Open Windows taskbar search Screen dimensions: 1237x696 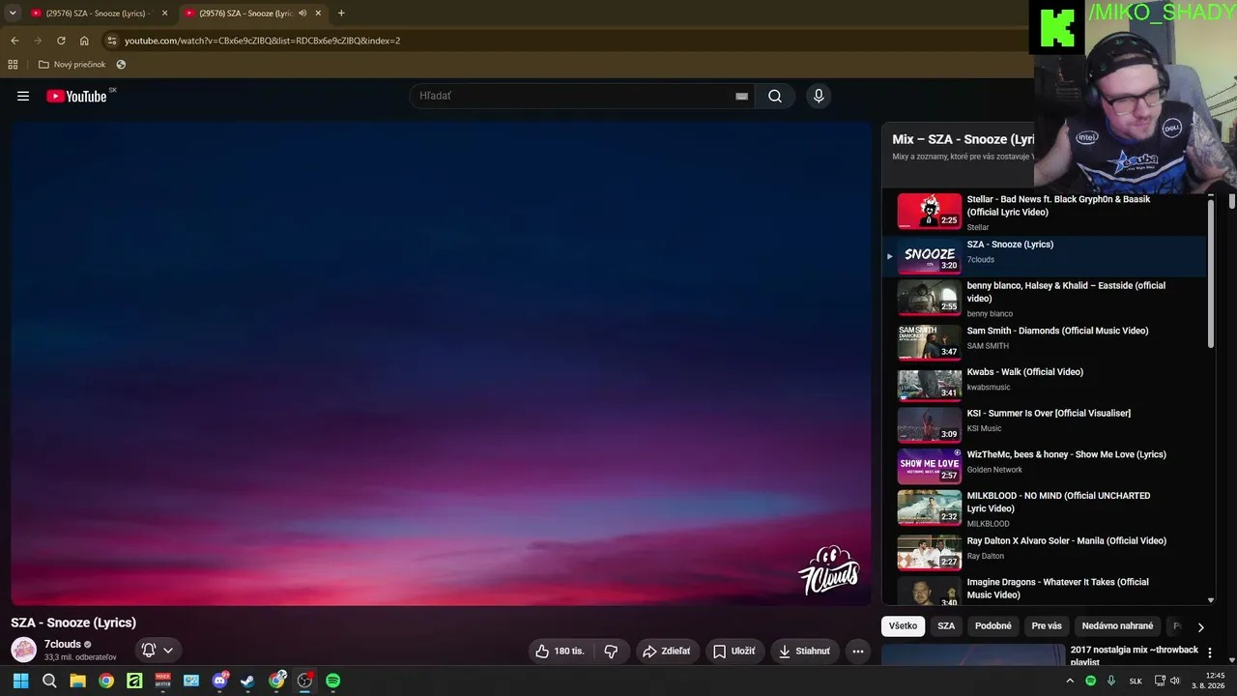click(x=49, y=681)
